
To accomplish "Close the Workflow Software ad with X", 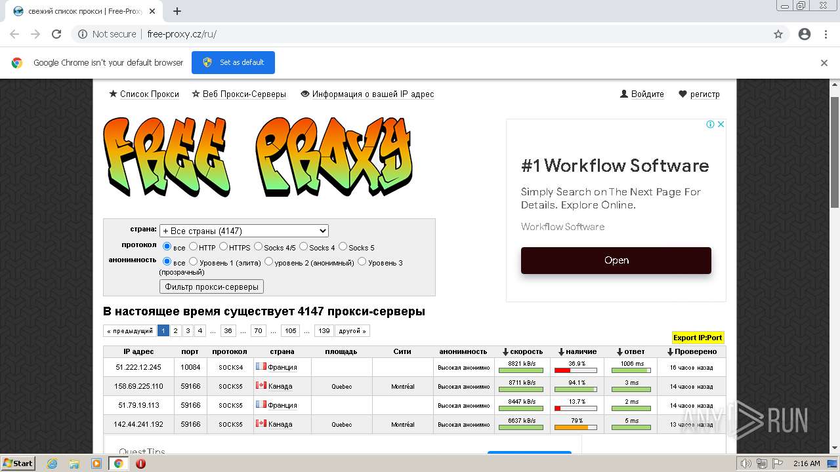I will pyautogui.click(x=721, y=124).
